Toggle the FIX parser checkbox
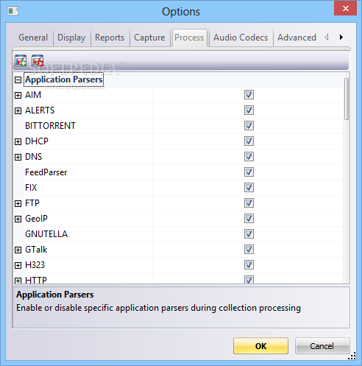362x366 pixels. [x=249, y=188]
